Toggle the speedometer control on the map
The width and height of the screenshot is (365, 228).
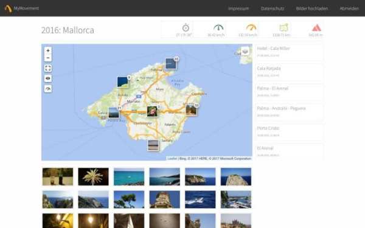[48, 89]
